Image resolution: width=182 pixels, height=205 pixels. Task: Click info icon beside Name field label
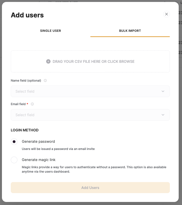click(x=45, y=81)
